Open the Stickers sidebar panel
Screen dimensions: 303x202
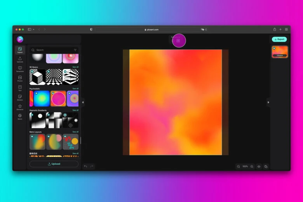coord(20,97)
